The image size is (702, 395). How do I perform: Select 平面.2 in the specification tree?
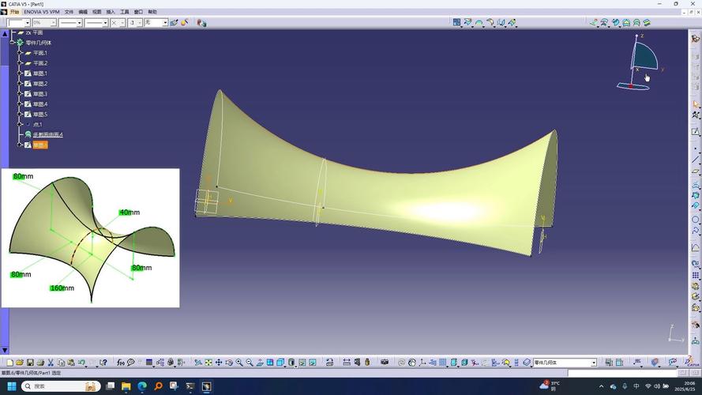point(39,63)
